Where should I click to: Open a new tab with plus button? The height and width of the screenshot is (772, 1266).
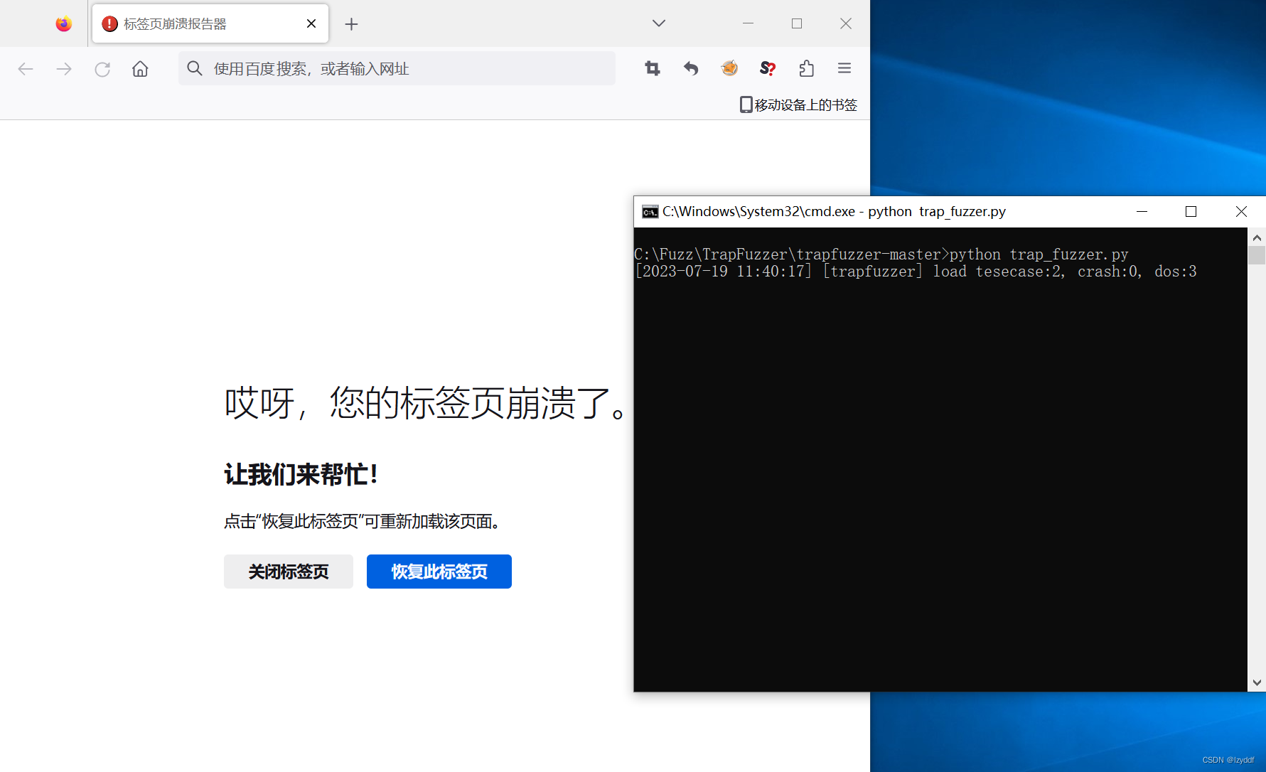point(351,24)
